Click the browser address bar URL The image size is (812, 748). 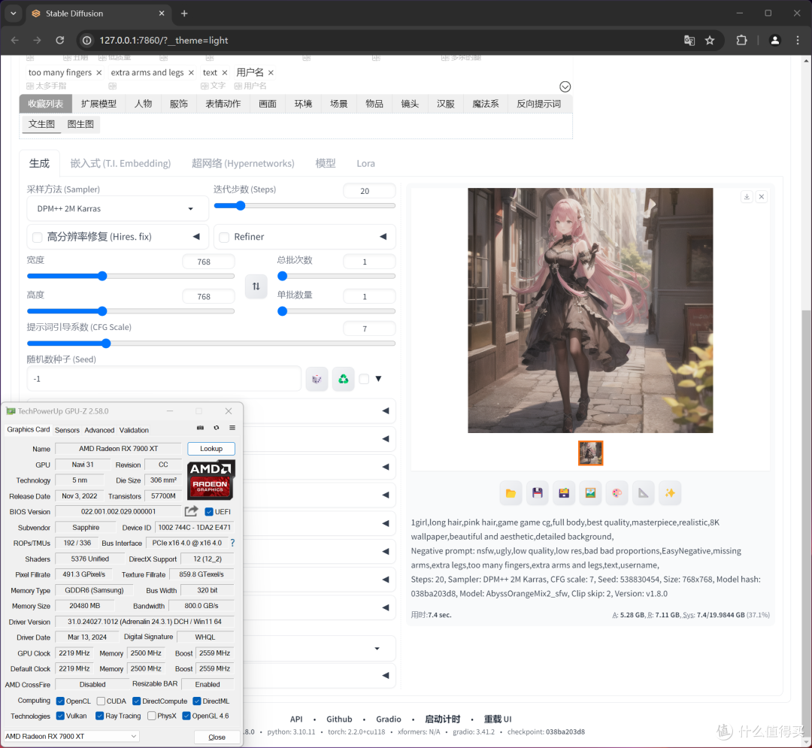tap(164, 41)
